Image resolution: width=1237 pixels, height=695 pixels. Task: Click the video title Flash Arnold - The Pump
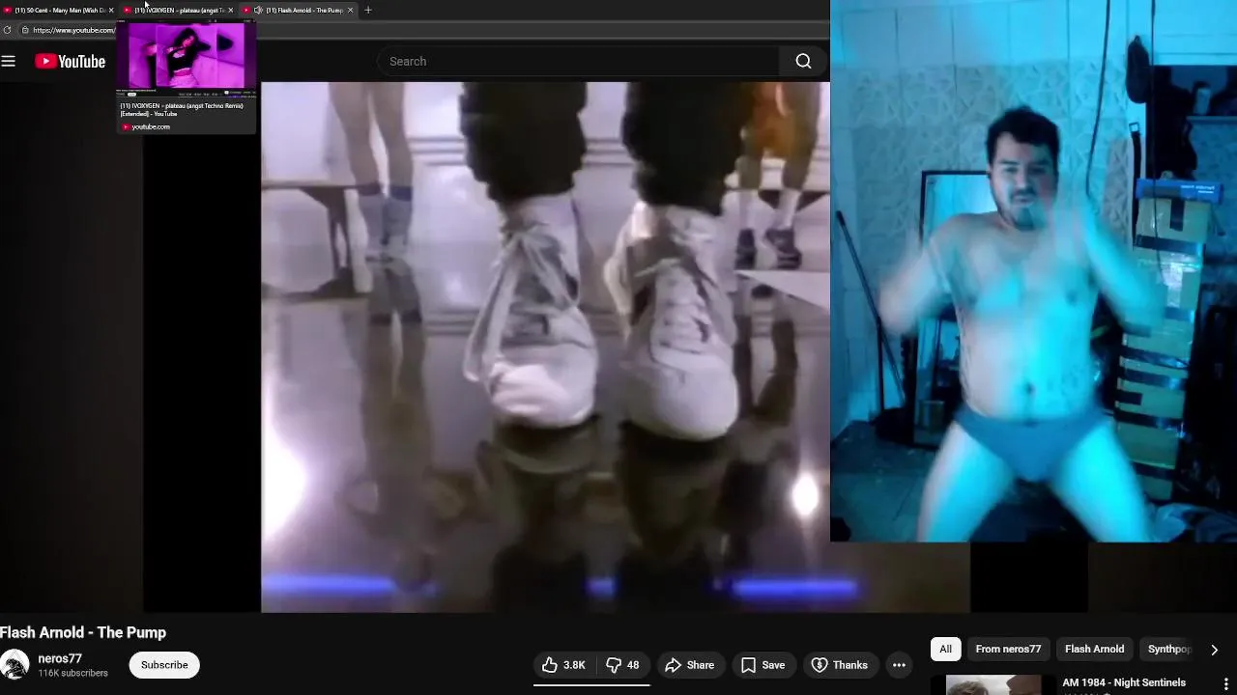click(83, 632)
